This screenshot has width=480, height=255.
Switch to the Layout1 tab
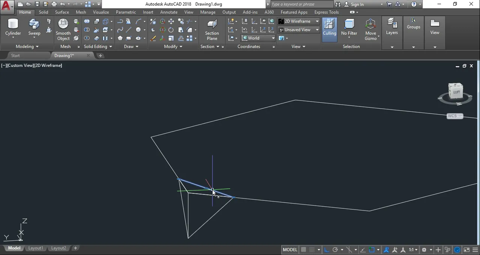(x=36, y=248)
